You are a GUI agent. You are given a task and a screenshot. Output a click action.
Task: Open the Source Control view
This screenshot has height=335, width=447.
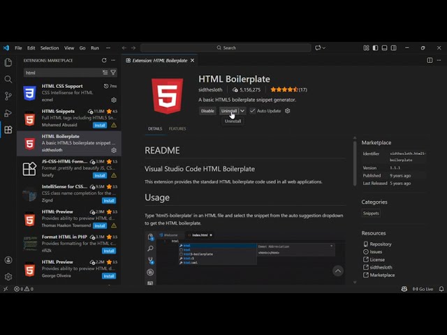[8, 96]
